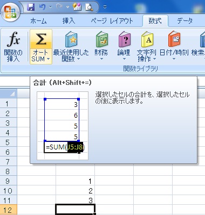Viewport: 205px width, 215px height.
Task: Expand the undo history dropdown arrow
Action: (x=50, y=8)
